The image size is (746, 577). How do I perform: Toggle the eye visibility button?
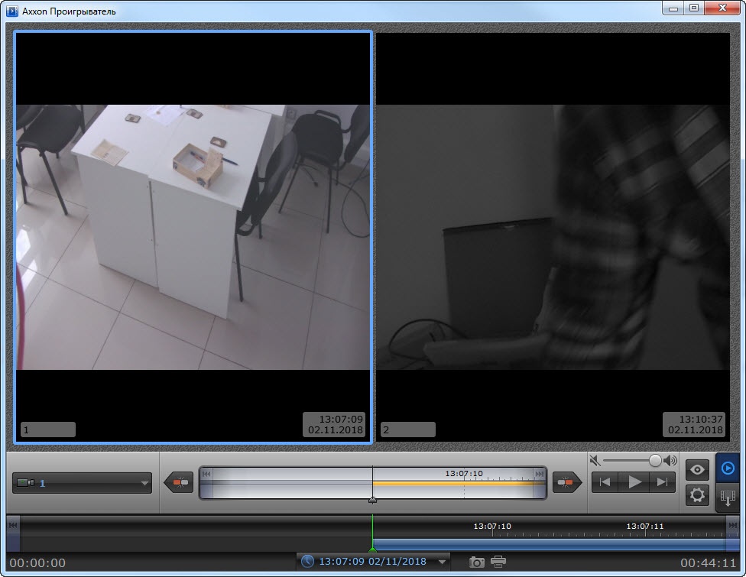(x=697, y=469)
